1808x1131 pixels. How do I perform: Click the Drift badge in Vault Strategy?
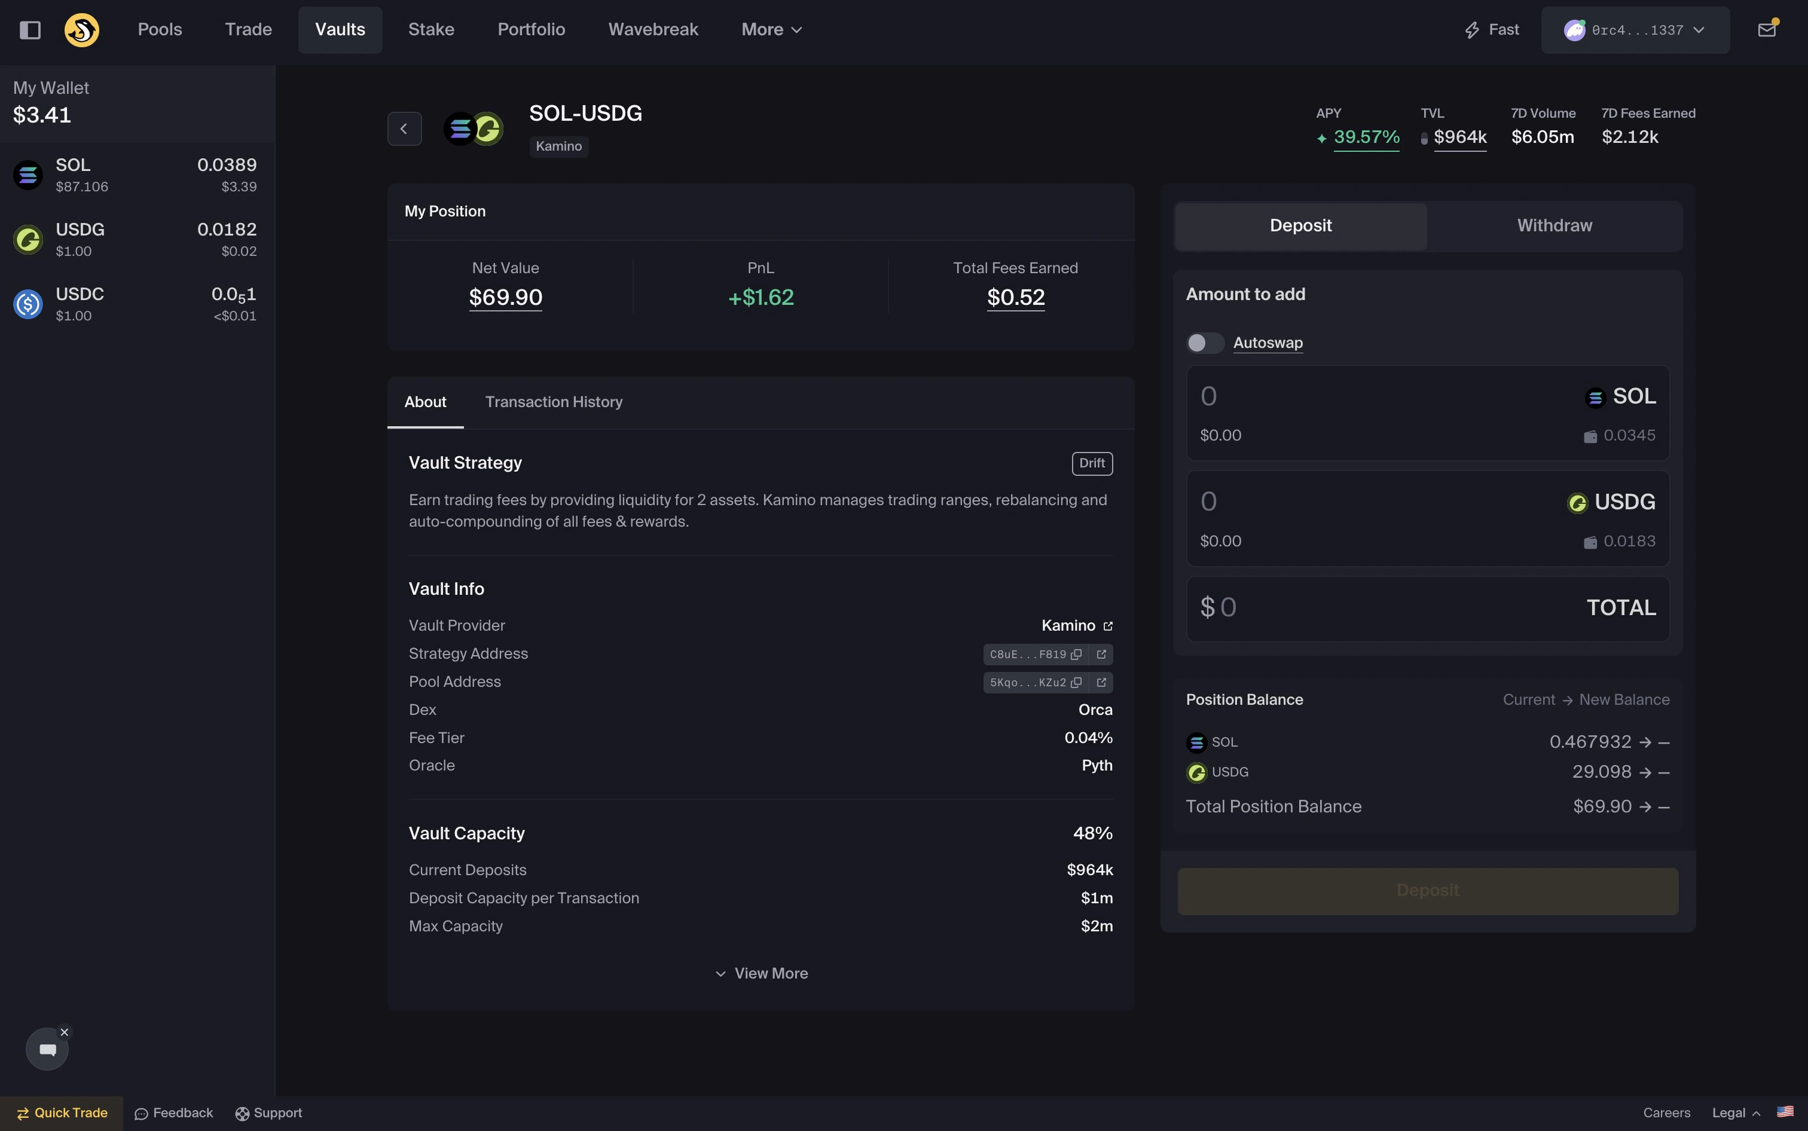1092,464
